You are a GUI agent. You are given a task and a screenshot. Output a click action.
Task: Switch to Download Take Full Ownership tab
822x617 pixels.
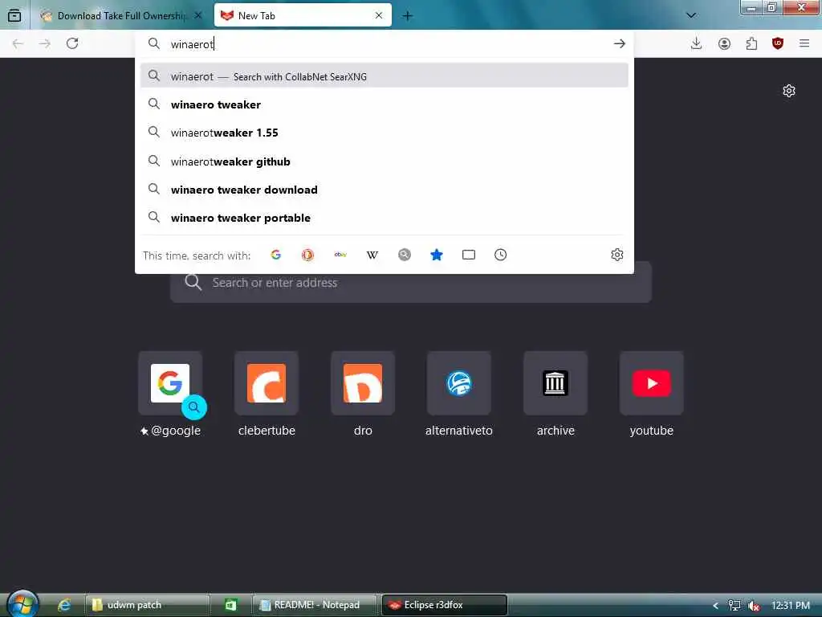pos(122,16)
